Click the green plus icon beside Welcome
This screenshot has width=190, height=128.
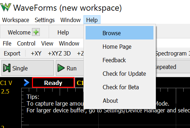[x=36, y=32]
